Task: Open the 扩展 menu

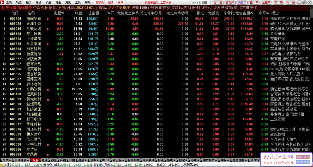Action: pyautogui.click(x=48, y=2)
